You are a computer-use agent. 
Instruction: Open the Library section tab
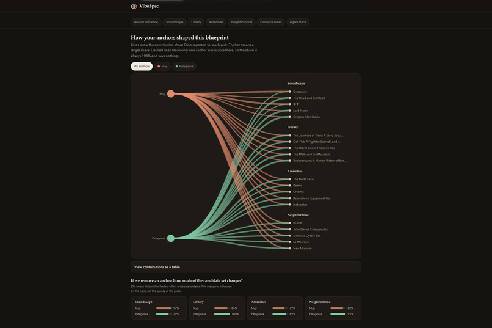196,22
